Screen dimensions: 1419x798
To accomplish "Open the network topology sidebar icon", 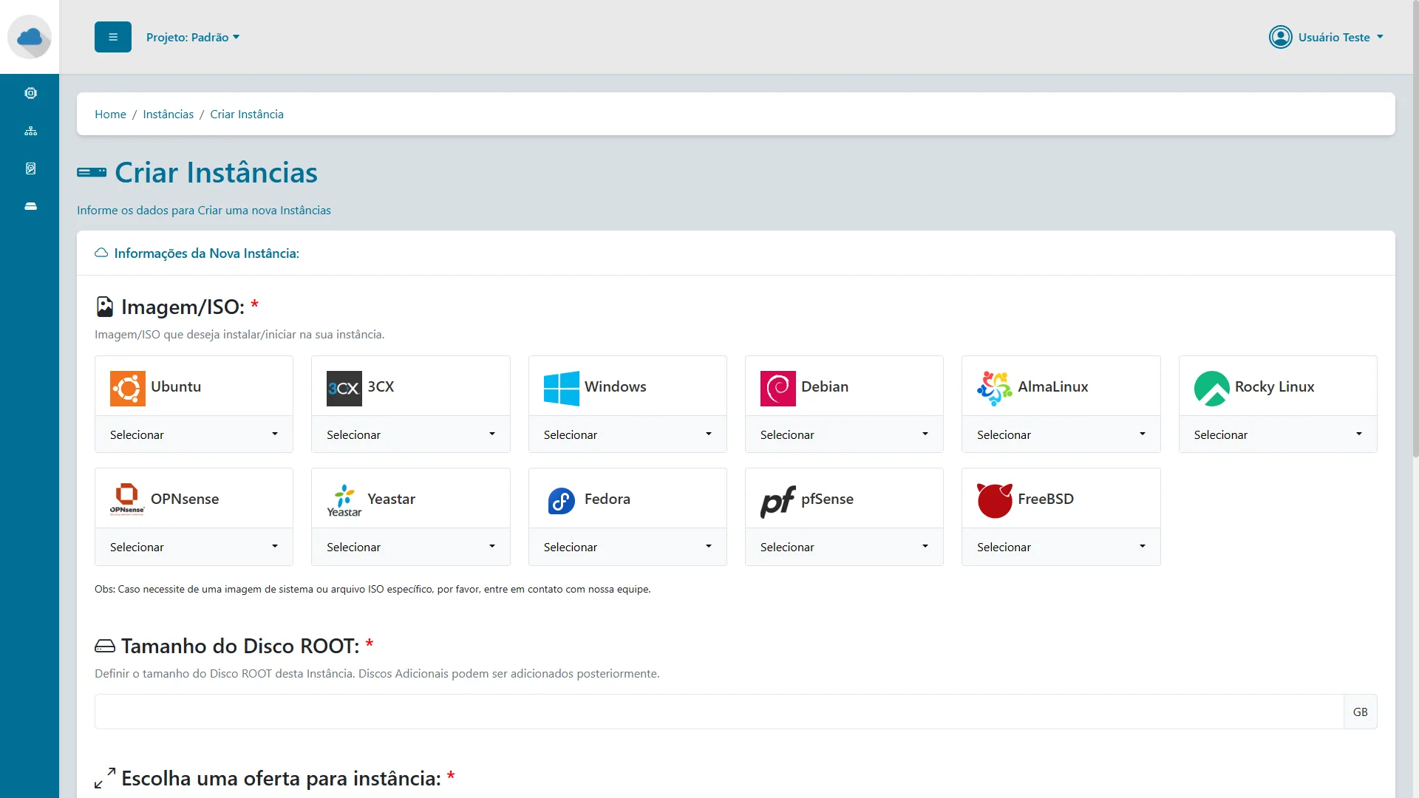I will coord(30,131).
